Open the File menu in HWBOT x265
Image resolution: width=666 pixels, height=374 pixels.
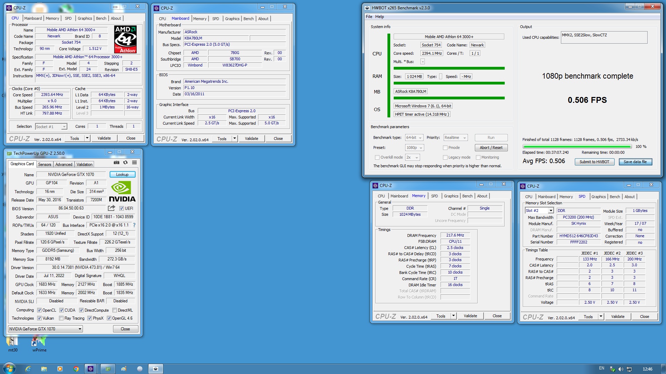click(x=369, y=17)
